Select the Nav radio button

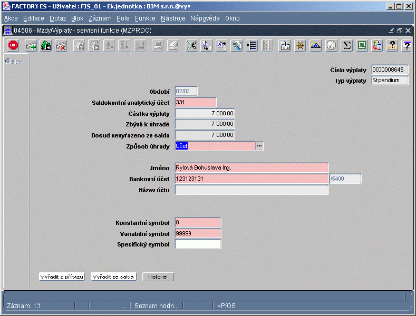click(8, 61)
